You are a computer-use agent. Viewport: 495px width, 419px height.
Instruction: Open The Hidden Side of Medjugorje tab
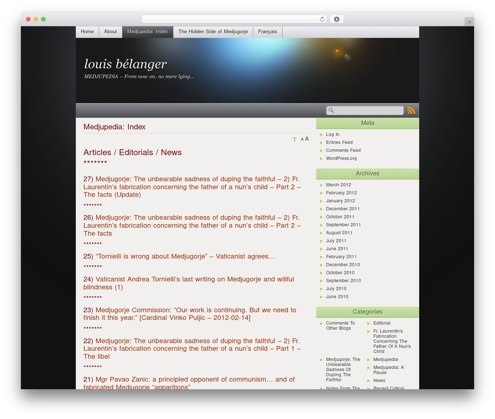click(x=213, y=32)
